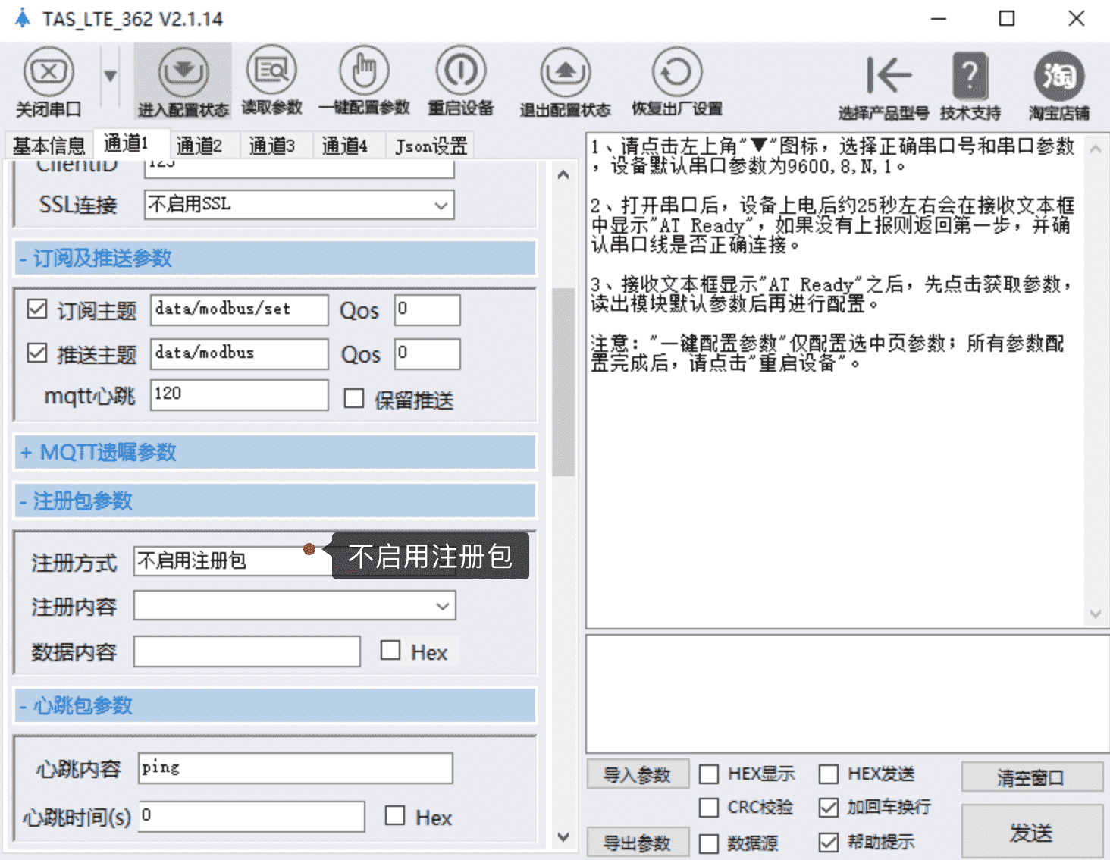Click the left panel scrollbar thumb
The height and width of the screenshot is (860, 1110).
(x=563, y=382)
